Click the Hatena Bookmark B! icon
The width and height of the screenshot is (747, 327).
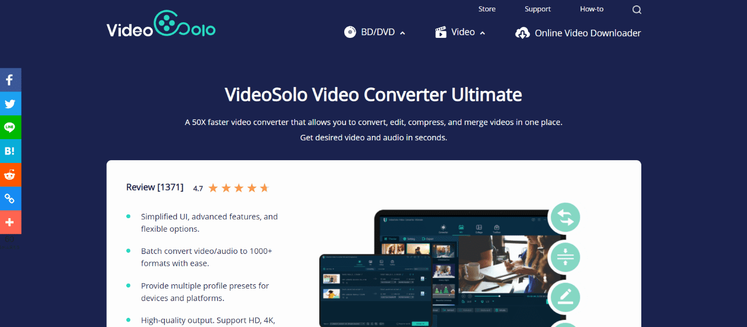10,151
